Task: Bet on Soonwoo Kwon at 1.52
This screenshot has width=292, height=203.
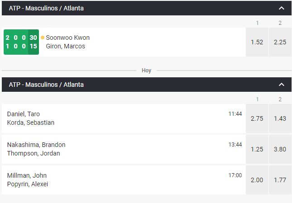Action: (257, 42)
